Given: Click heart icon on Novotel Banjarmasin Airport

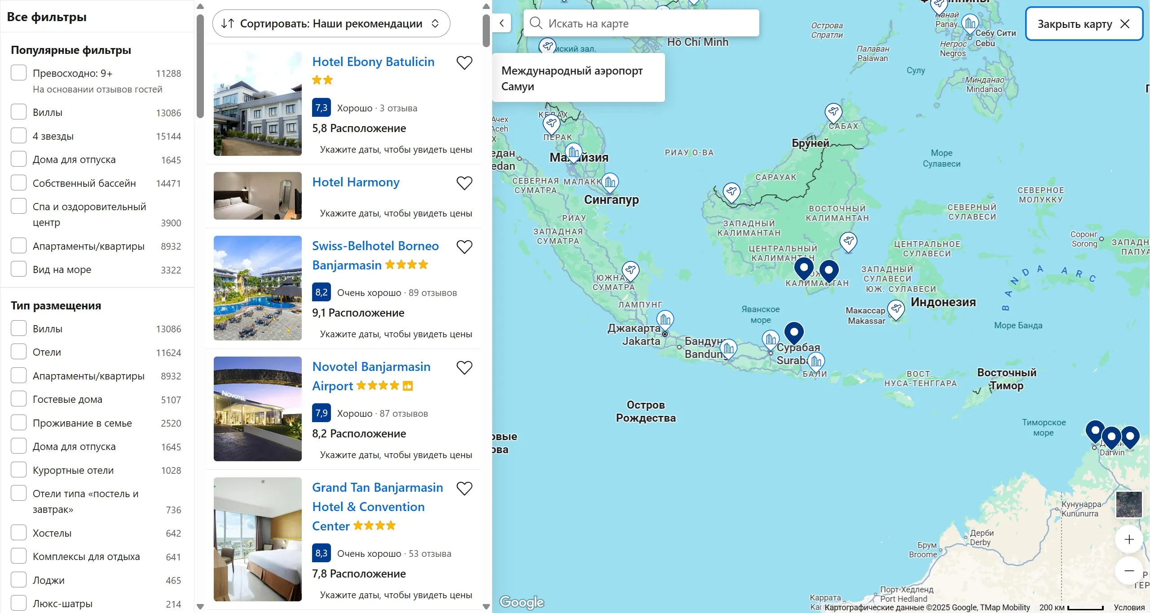Looking at the screenshot, I should 464,368.
